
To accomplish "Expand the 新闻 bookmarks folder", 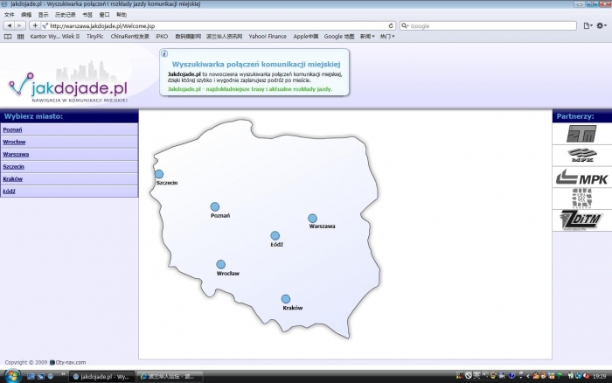I will point(367,37).
